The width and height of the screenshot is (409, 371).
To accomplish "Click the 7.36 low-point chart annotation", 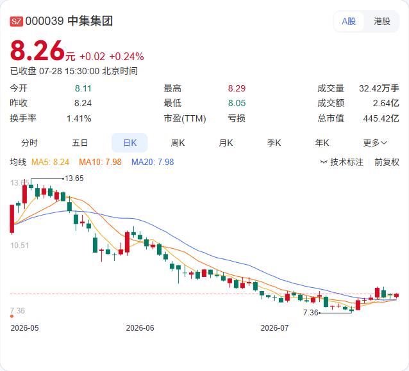I will pos(311,312).
